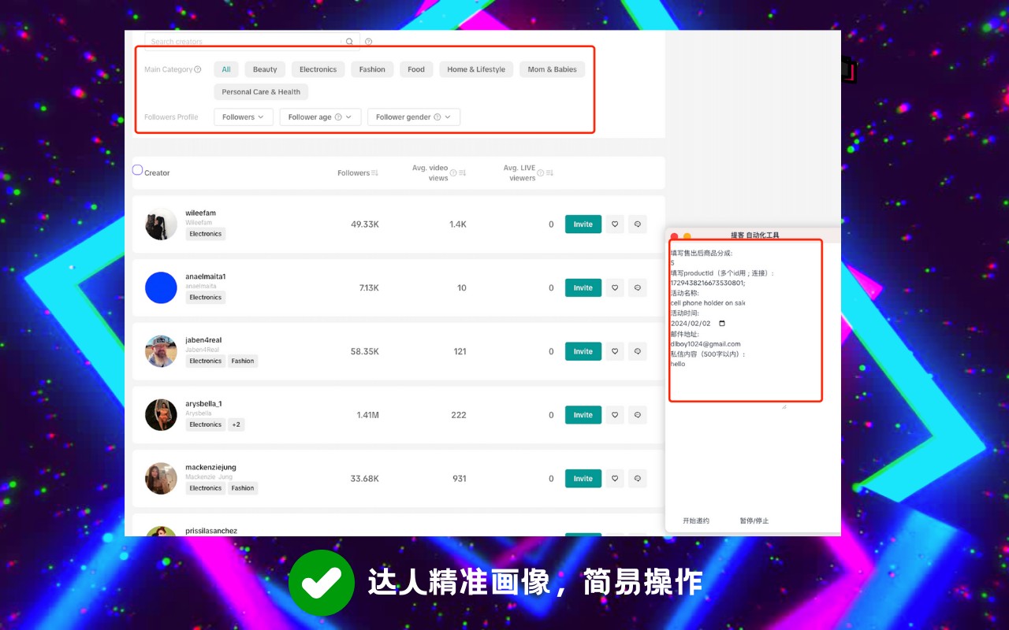Choose the Food category chip
This screenshot has height=630, width=1009.
click(x=416, y=69)
